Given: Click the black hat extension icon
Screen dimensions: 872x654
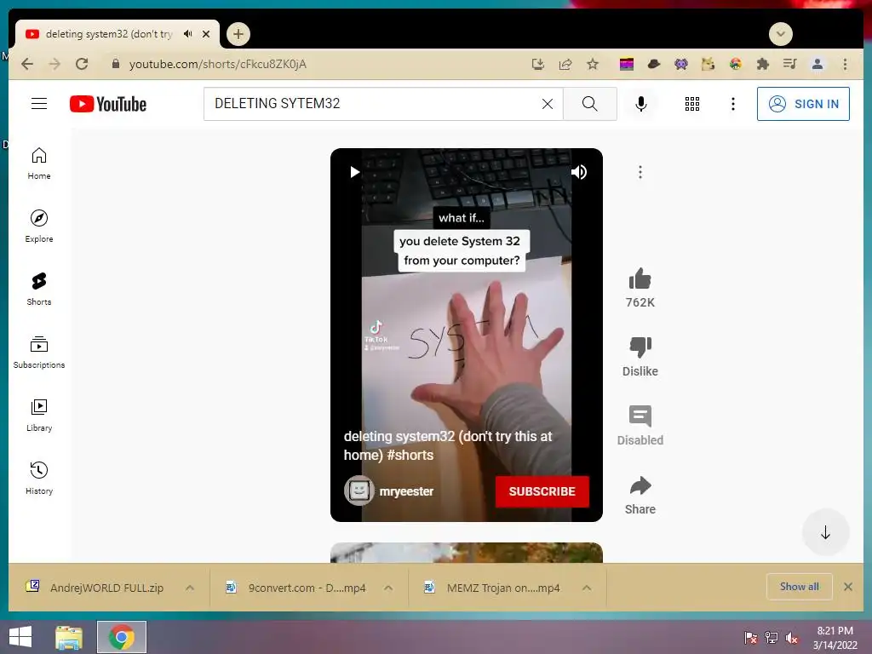Looking at the screenshot, I should (x=654, y=64).
